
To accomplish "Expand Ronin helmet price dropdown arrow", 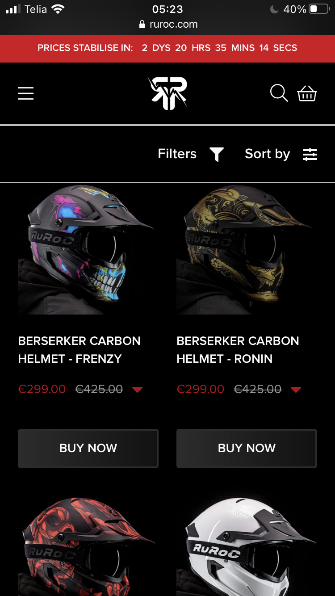I will point(296,390).
